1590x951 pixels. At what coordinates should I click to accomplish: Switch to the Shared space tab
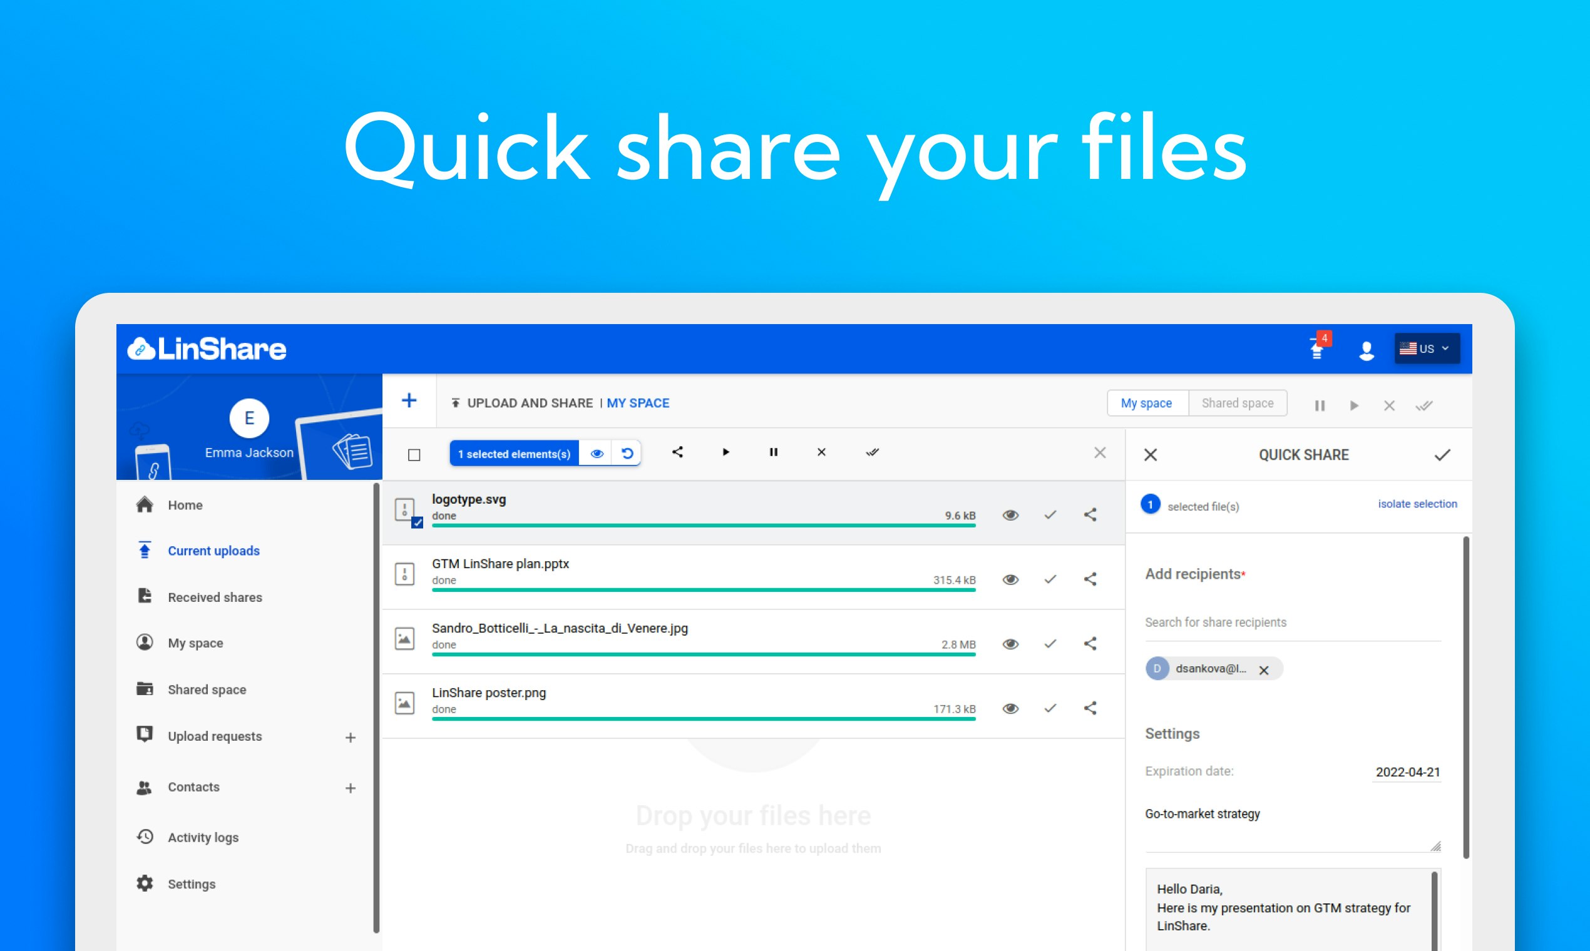[1237, 403]
